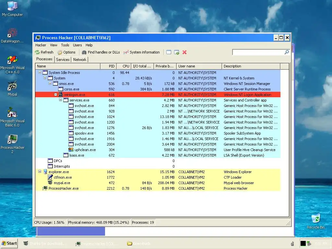Select the lsass.exe process row
Screen dimensions: 332x249
pos(158,155)
